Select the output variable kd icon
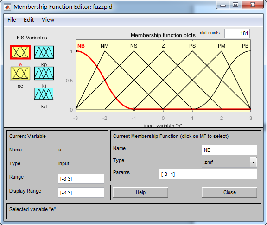 tap(44, 94)
